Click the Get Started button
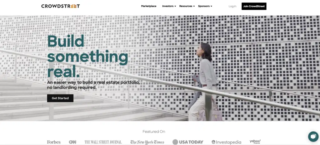This screenshot has width=320, height=145. [x=60, y=98]
